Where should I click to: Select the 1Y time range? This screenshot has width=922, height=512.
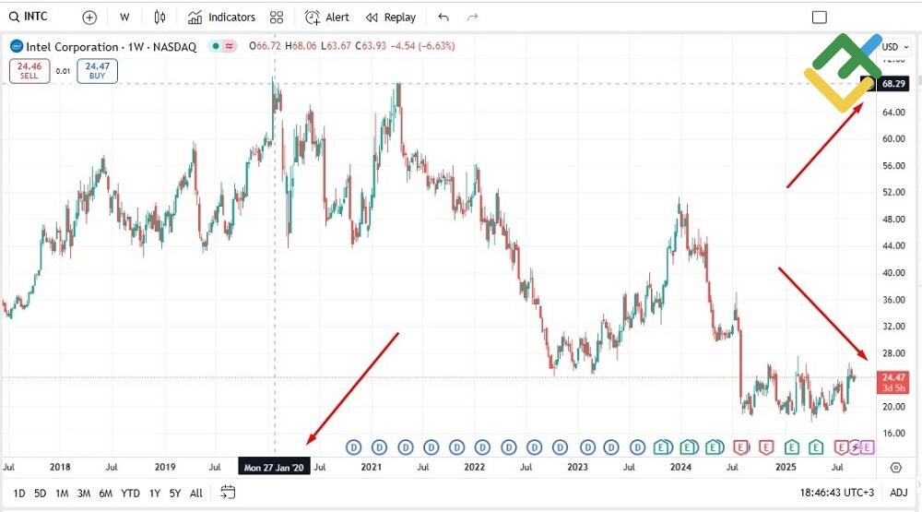(155, 494)
